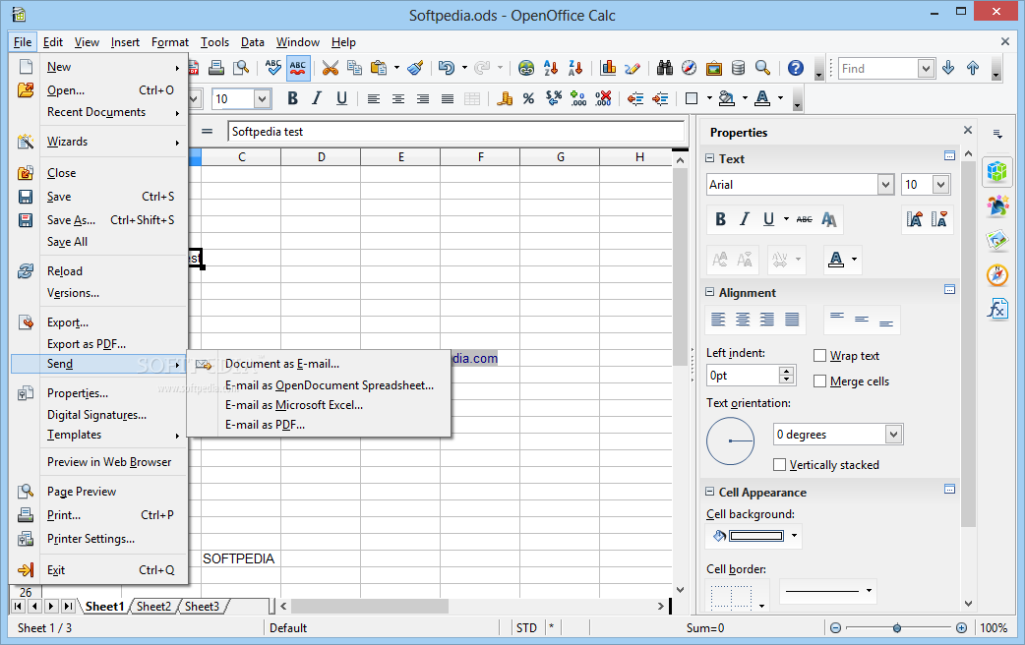1025x645 pixels.
Task: Enable the Merge cells checkbox
Action: tap(819, 381)
